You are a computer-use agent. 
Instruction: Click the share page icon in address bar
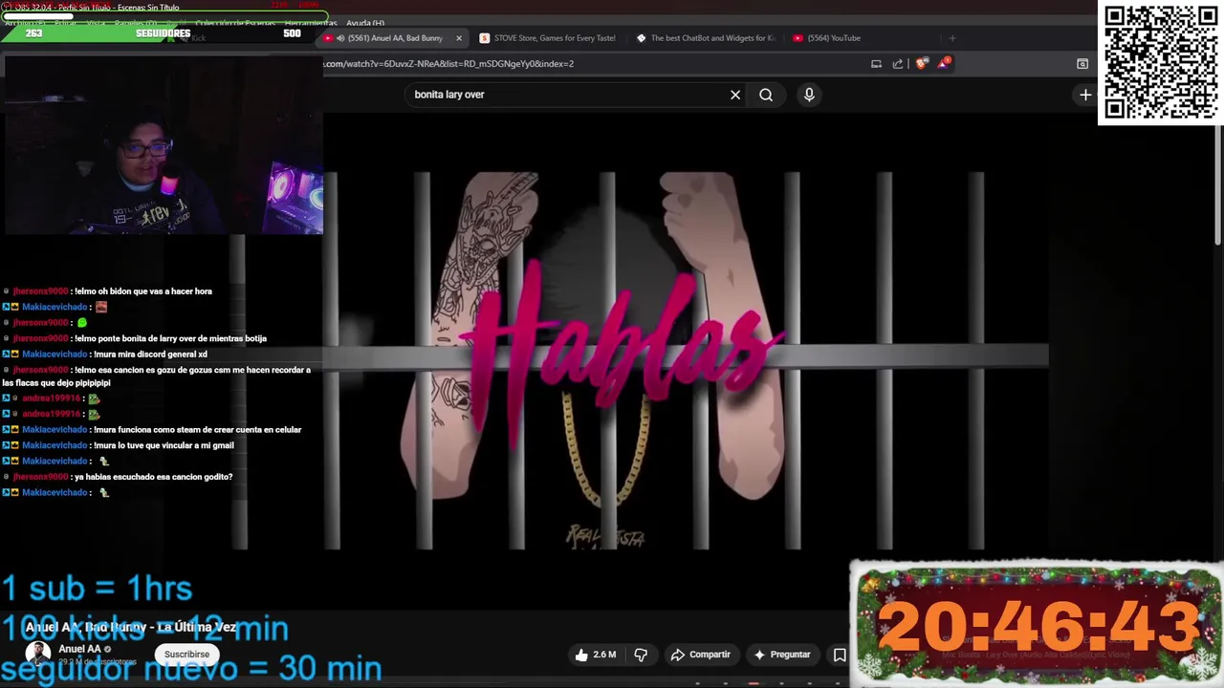pyautogui.click(x=898, y=64)
